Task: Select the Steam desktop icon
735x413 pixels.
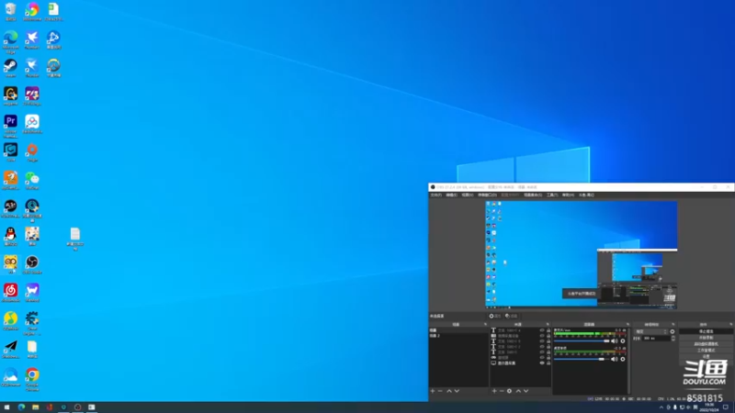Action: point(10,68)
